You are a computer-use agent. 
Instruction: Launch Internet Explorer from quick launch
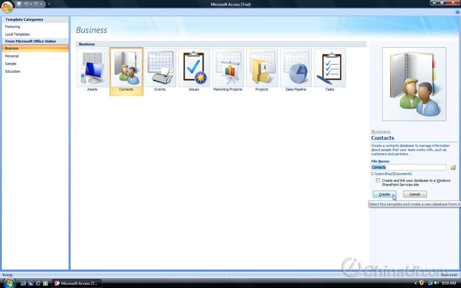click(x=38, y=283)
